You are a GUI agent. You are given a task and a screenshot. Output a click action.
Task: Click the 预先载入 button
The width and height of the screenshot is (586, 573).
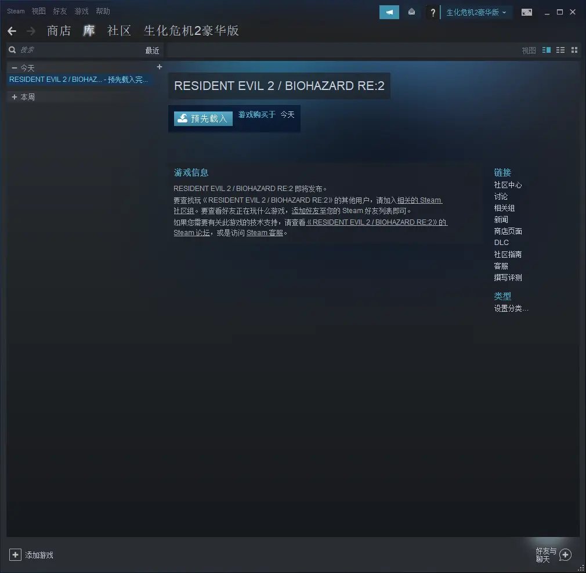(x=203, y=118)
